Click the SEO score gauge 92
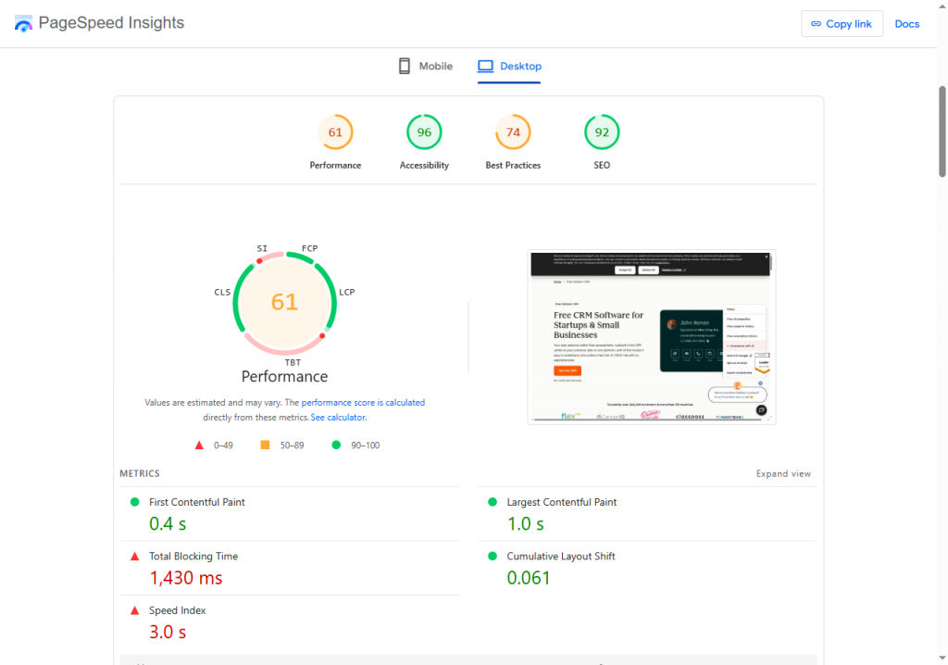The width and height of the screenshot is (948, 665). point(602,132)
